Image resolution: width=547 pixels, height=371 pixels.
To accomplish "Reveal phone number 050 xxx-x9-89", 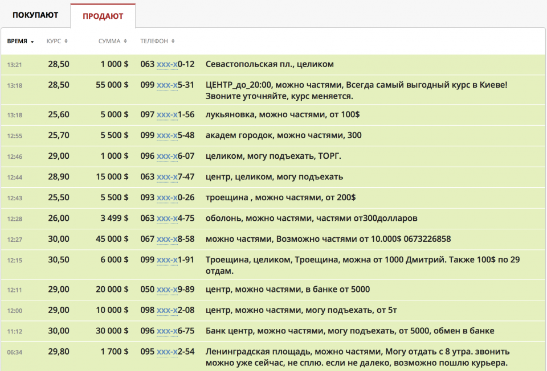I will click(x=167, y=290).
